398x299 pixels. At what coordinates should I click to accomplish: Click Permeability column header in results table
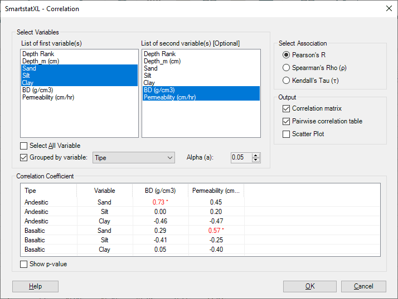pyautogui.click(x=216, y=191)
